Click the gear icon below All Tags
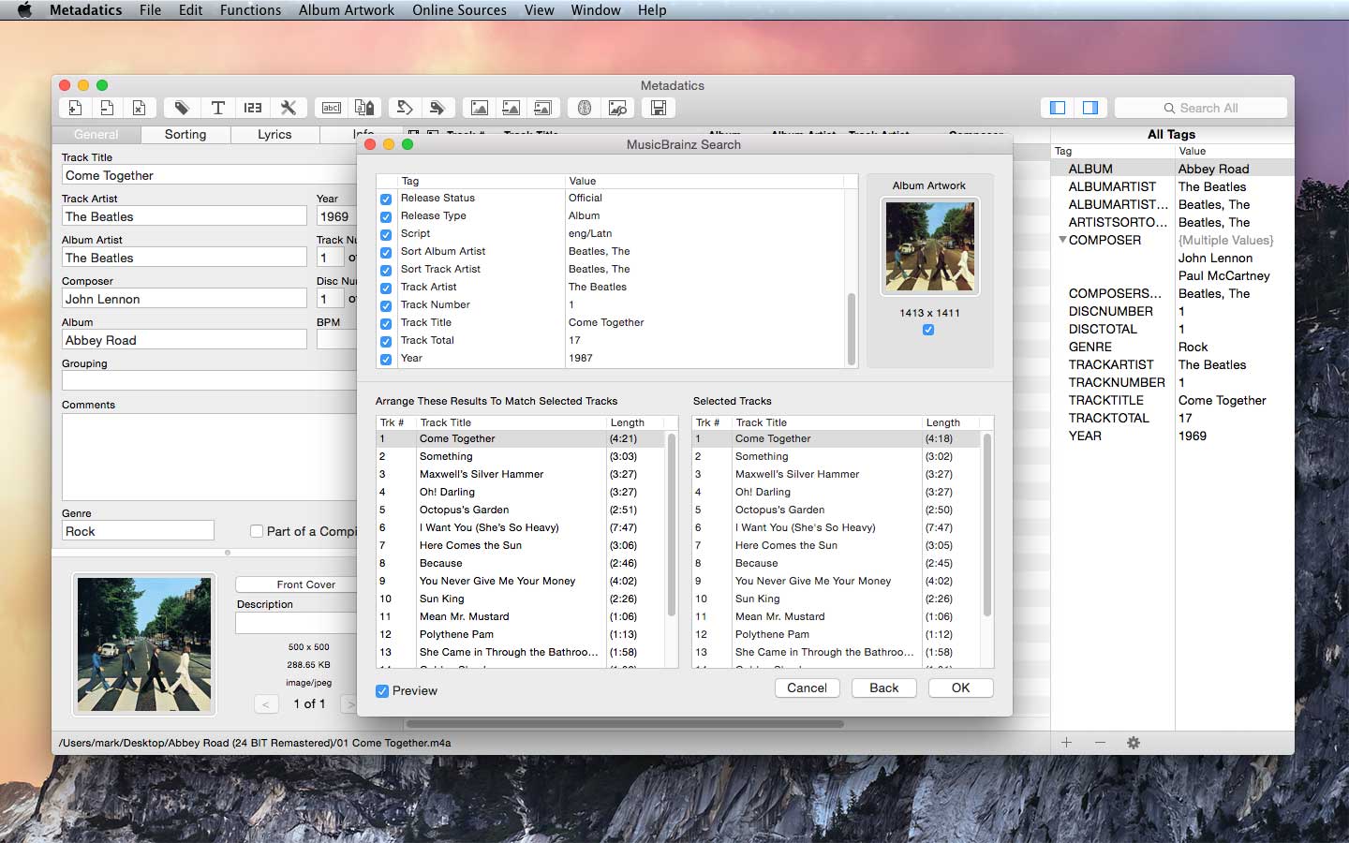1349x843 pixels. pos(1134,743)
